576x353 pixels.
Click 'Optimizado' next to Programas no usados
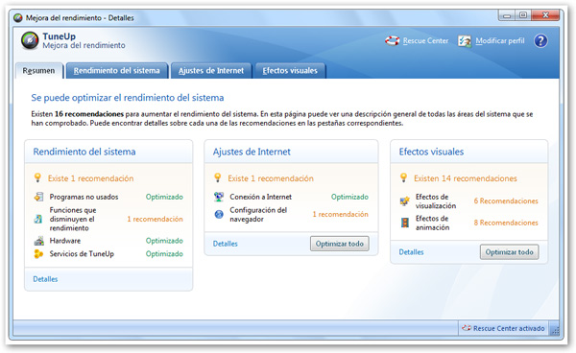pos(164,197)
